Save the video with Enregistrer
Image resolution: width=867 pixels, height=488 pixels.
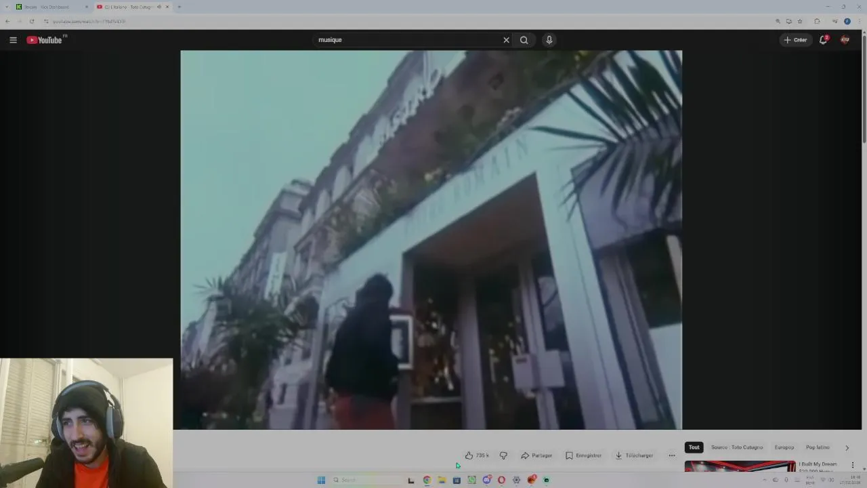[583, 455]
